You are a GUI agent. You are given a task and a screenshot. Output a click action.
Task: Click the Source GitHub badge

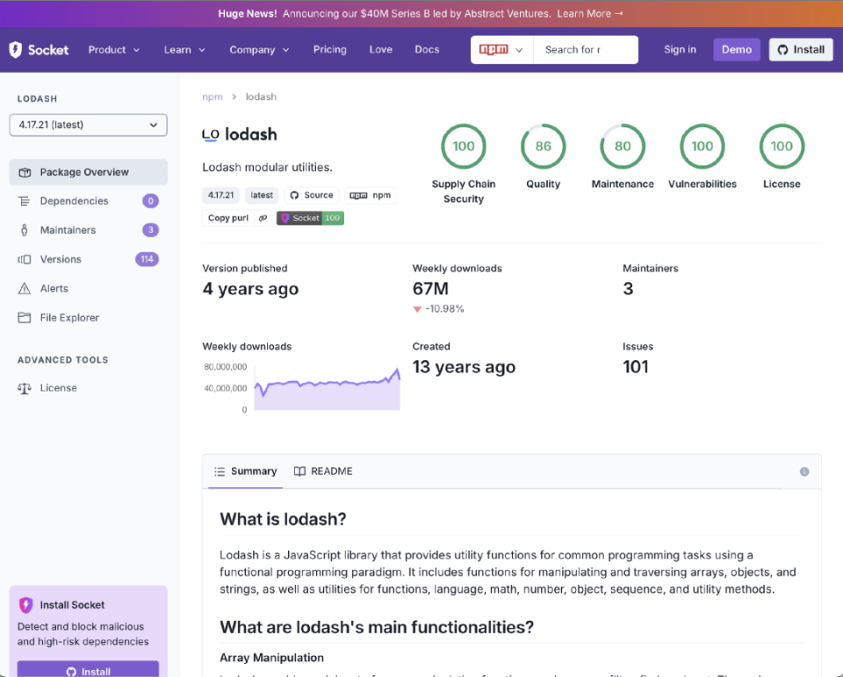(x=312, y=195)
